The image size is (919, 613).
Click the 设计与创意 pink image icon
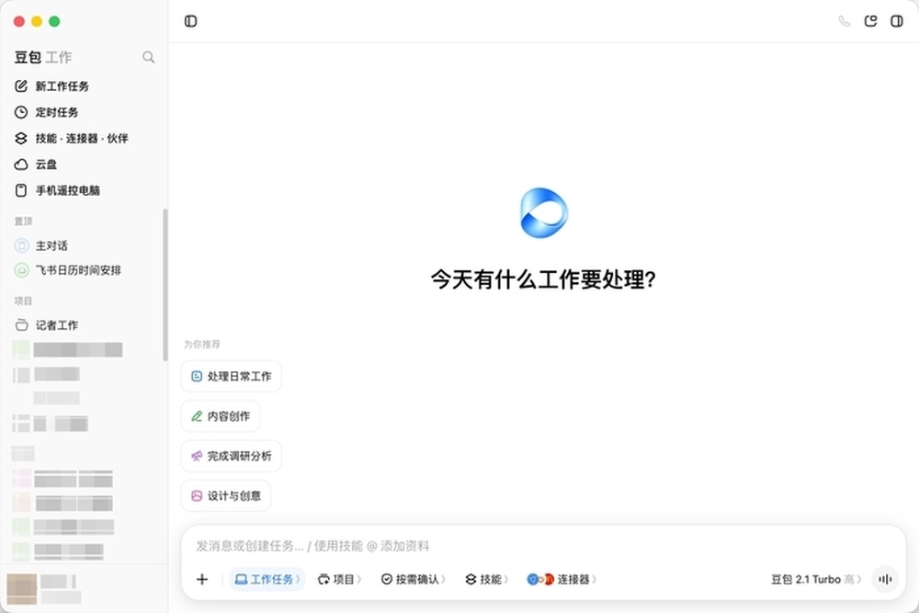click(197, 495)
